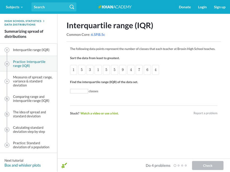Click the Sign up menu item
This screenshot has width=230, height=172.
pyautogui.click(x=220, y=7)
